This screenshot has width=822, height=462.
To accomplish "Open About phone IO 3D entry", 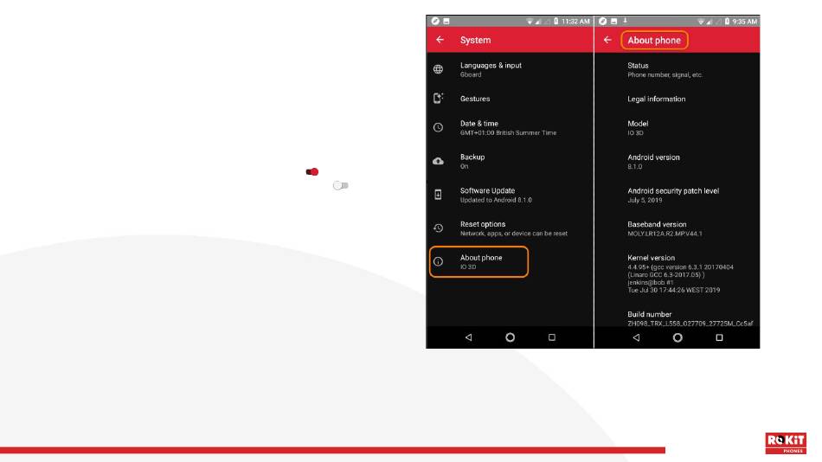I will tap(478, 261).
